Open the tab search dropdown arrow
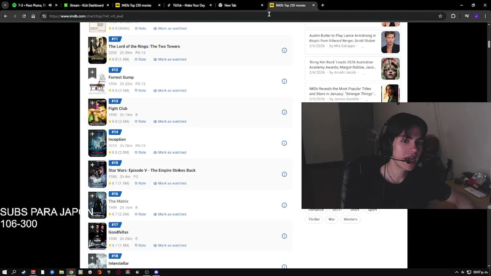 point(5,5)
